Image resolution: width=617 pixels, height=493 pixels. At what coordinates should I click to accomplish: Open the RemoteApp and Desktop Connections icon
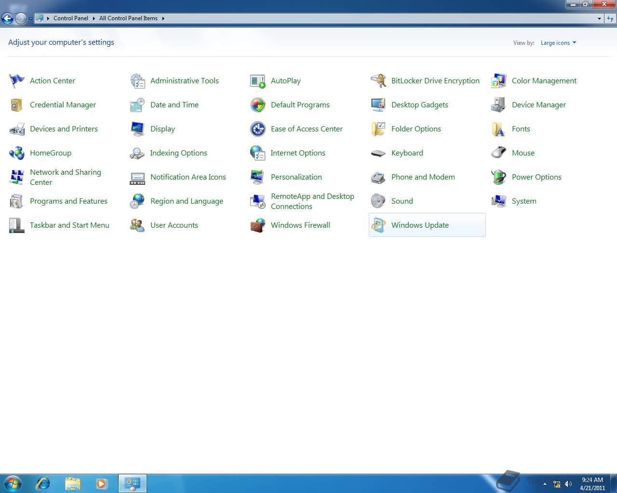tap(258, 201)
